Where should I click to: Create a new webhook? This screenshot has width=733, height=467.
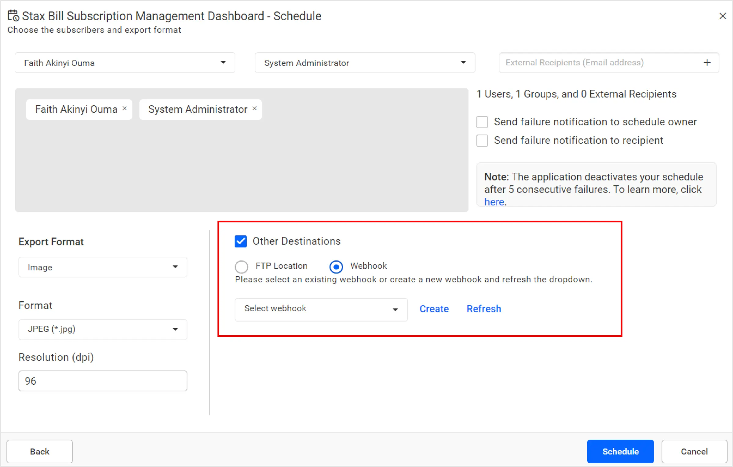[434, 309]
